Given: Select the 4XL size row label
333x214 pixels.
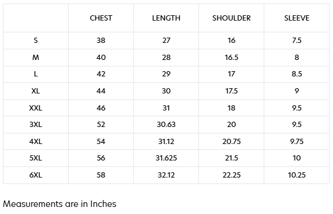Looking at the screenshot, I should [36, 141].
